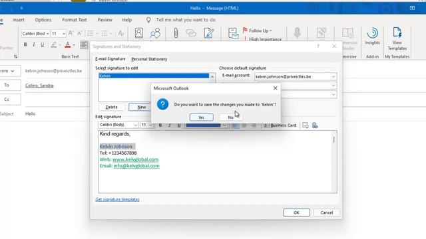Open the Insights add-in
The width and height of the screenshot is (426, 239).
(x=372, y=36)
